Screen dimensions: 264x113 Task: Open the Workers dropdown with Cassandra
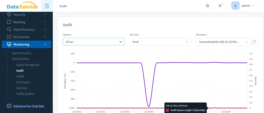tap(223, 42)
